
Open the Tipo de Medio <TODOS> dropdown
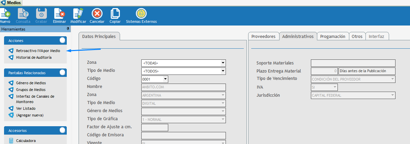(223, 71)
